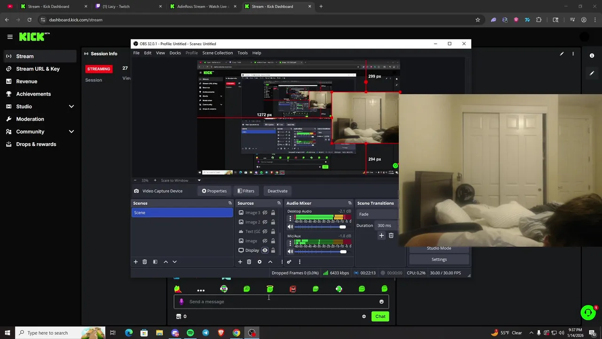
Task: Add a new source in Sources panel
Action: tap(240, 262)
